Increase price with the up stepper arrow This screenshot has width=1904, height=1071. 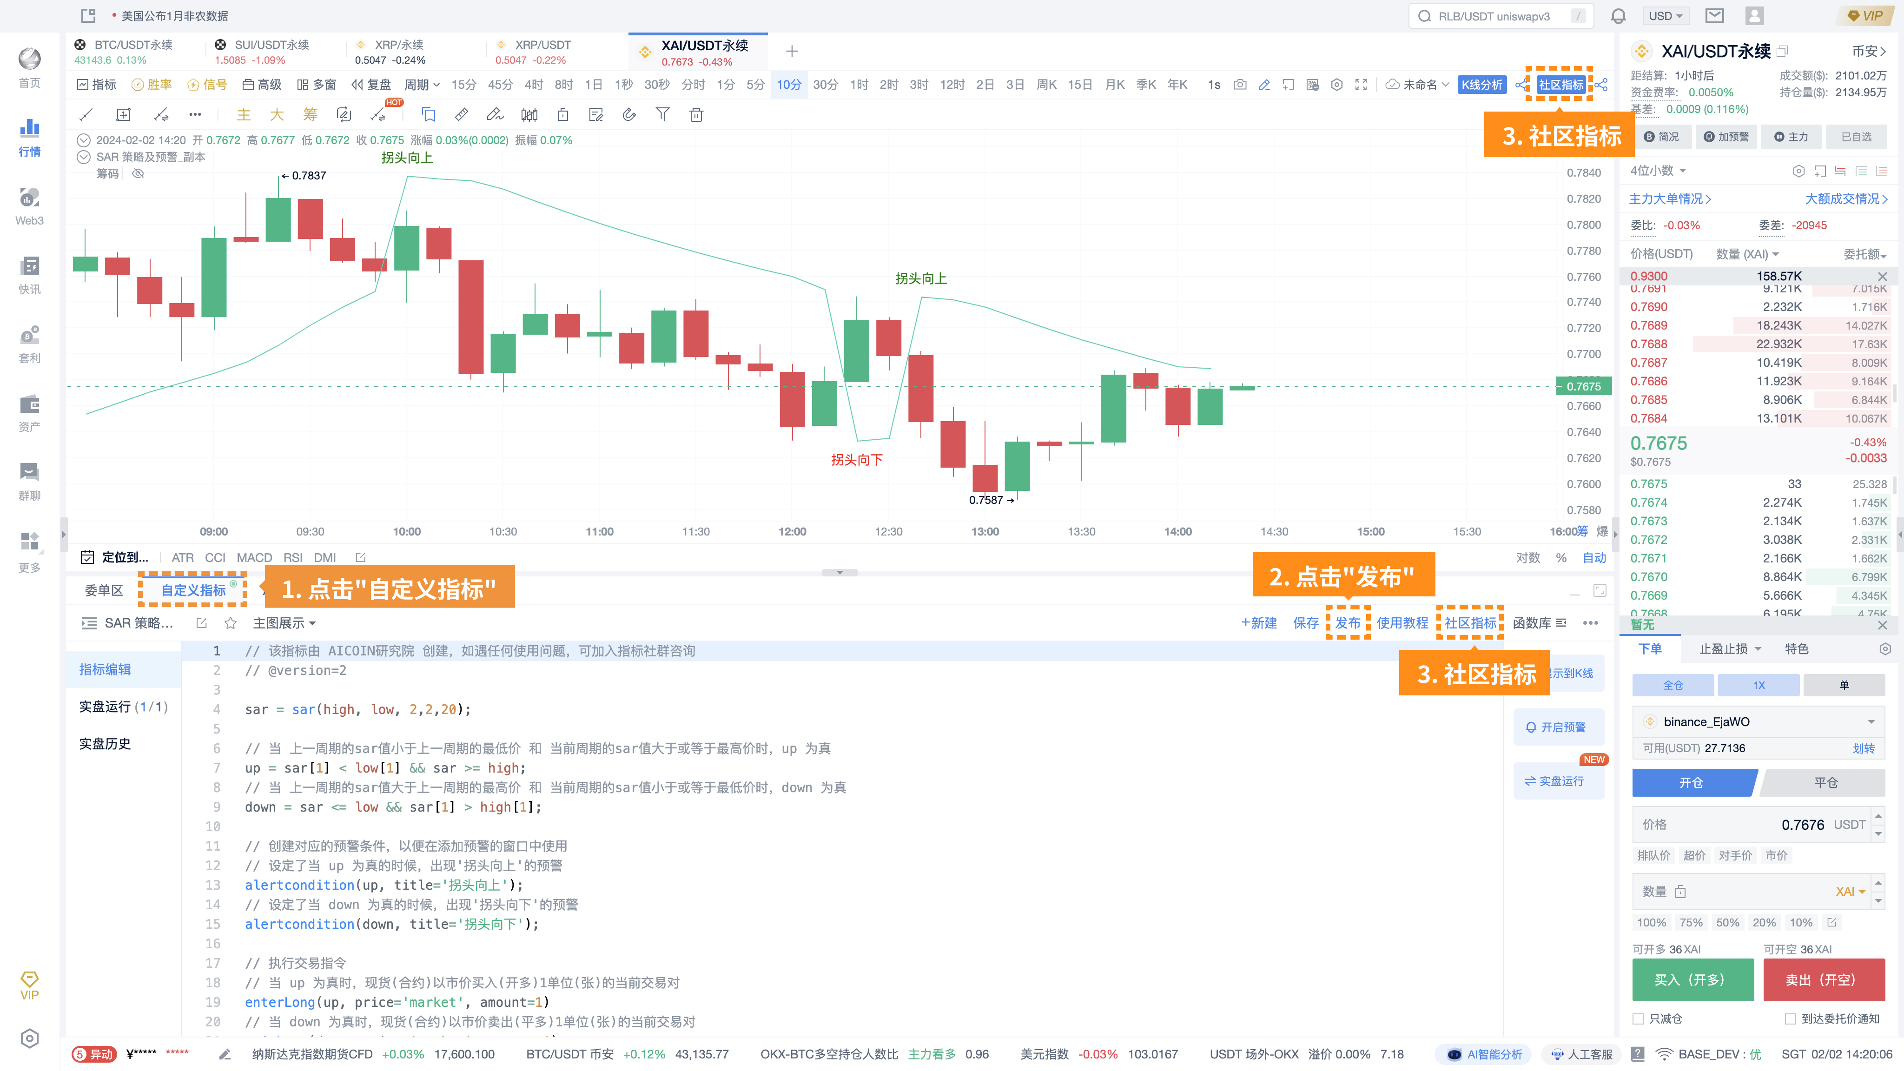pyautogui.click(x=1878, y=816)
